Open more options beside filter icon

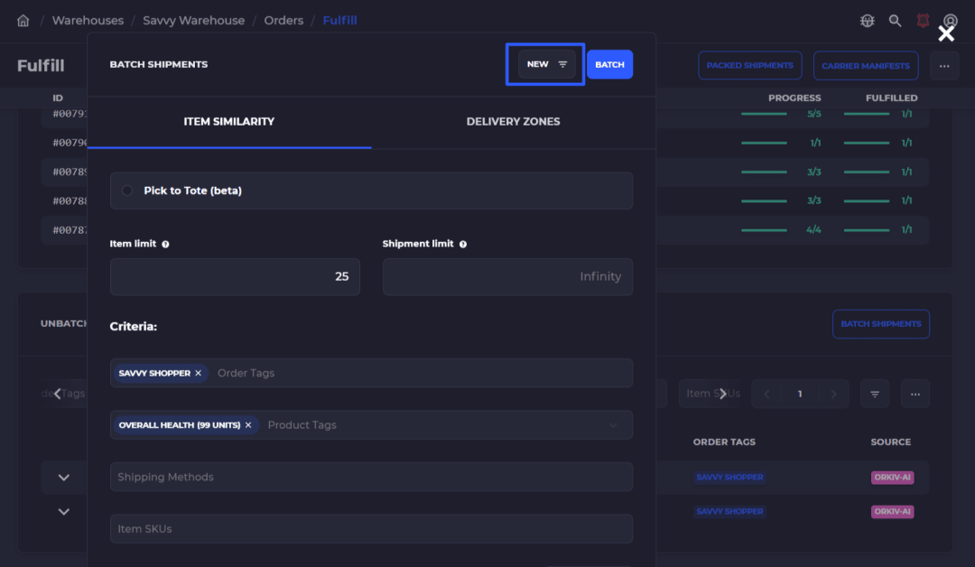[915, 395]
